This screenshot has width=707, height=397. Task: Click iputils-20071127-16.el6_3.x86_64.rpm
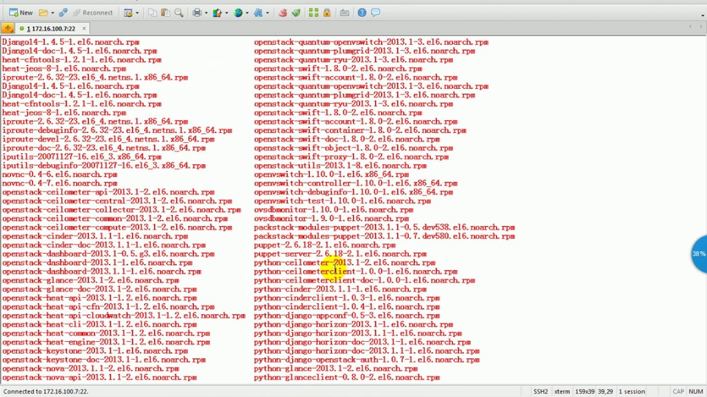click(82, 157)
